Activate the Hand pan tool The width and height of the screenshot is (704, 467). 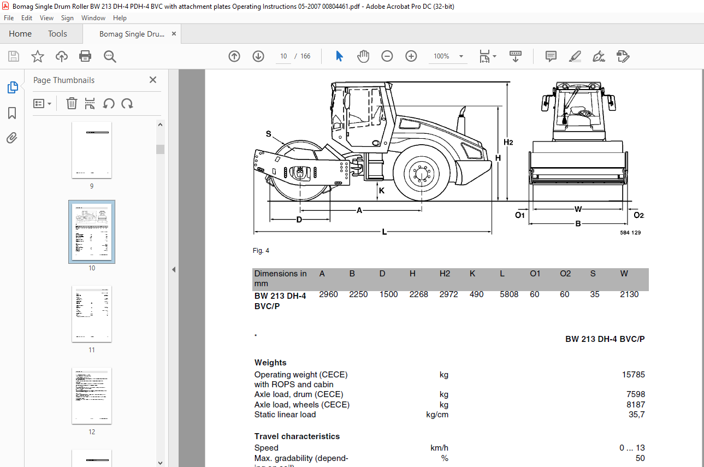[364, 56]
